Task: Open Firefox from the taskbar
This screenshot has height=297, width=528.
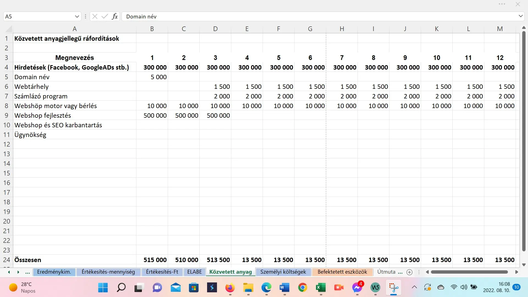Action: [230, 288]
